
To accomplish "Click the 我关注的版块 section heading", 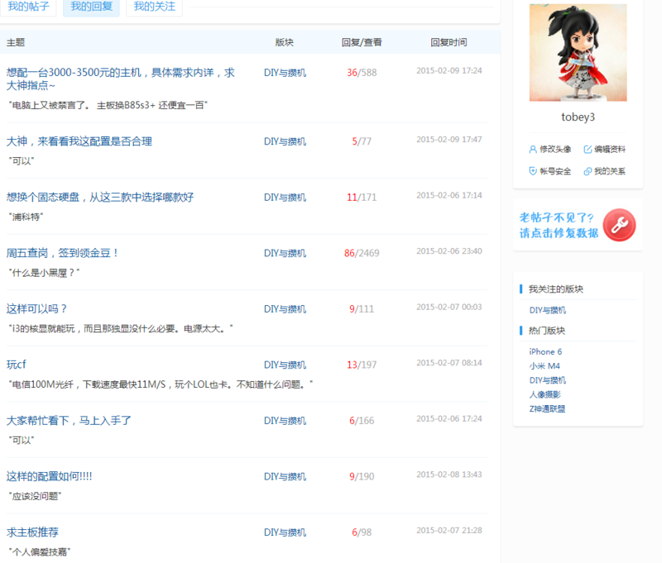I will pyautogui.click(x=556, y=289).
